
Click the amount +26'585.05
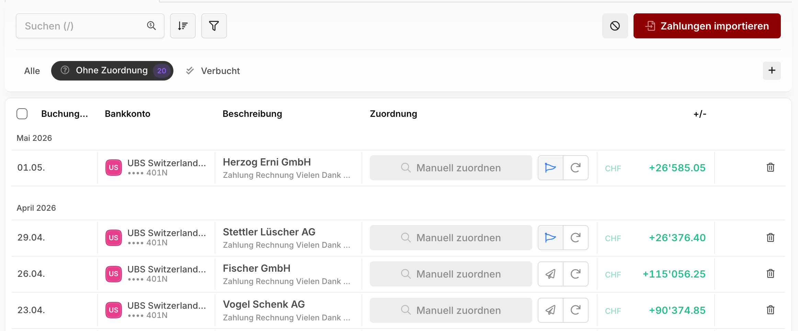pos(677,168)
